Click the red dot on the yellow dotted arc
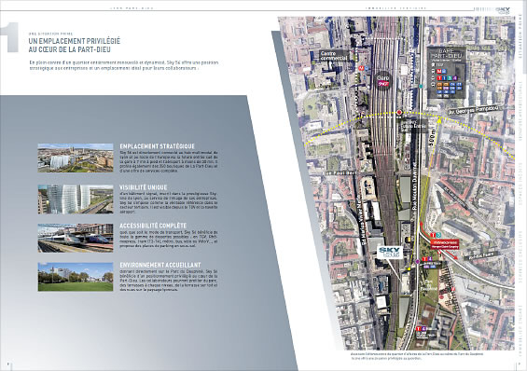 pyautogui.click(x=399, y=113)
